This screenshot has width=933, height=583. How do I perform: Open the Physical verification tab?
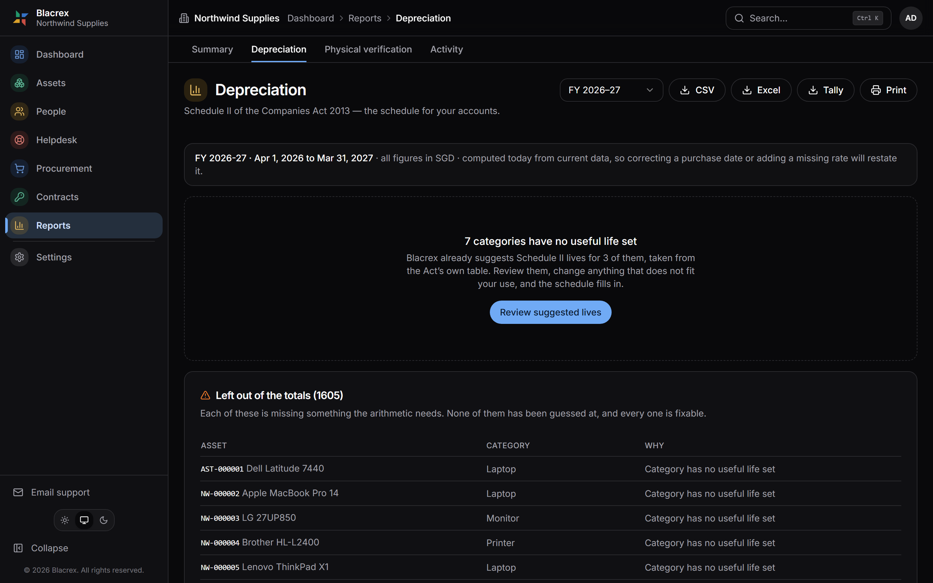pyautogui.click(x=368, y=49)
